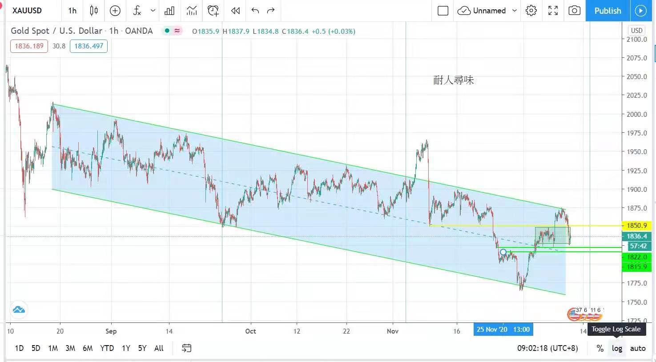Undo the last chart action
This screenshot has height=362, width=656.
[x=255, y=11]
